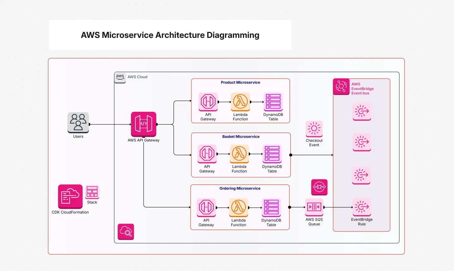This screenshot has width=454, height=271.
Task: Click Lambda Function icon in Ordering Microservice
Action: [x=239, y=208]
